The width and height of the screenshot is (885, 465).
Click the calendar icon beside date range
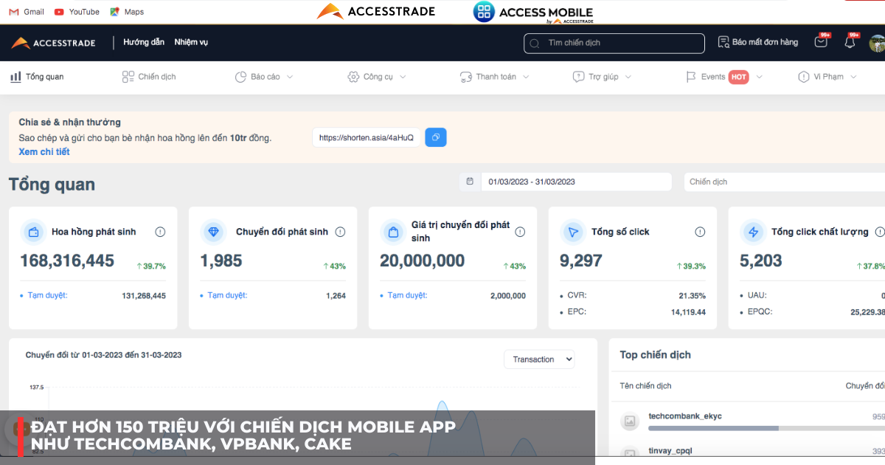[470, 182]
